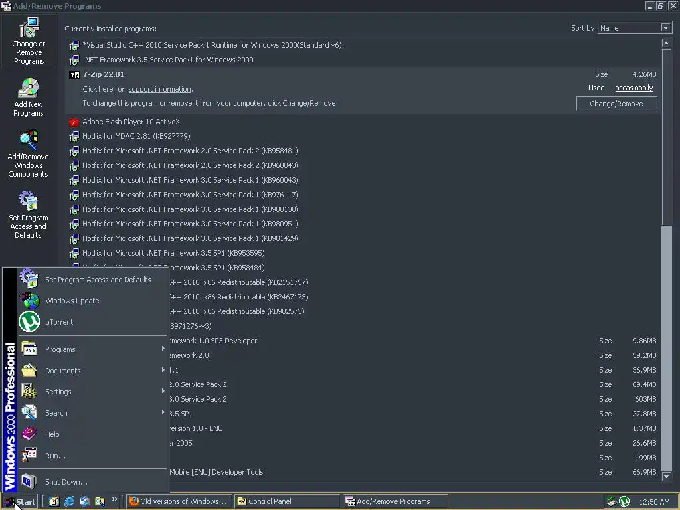This screenshot has height=510, width=680.
Task: Click the 4.26MB size link
Action: click(644, 74)
